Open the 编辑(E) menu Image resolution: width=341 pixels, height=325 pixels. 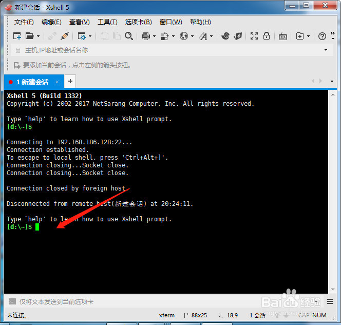pyautogui.click(x=51, y=22)
